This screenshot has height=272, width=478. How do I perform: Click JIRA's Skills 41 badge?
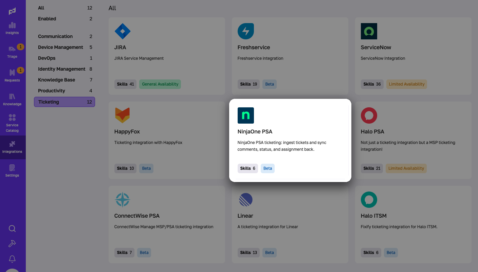coord(126,84)
